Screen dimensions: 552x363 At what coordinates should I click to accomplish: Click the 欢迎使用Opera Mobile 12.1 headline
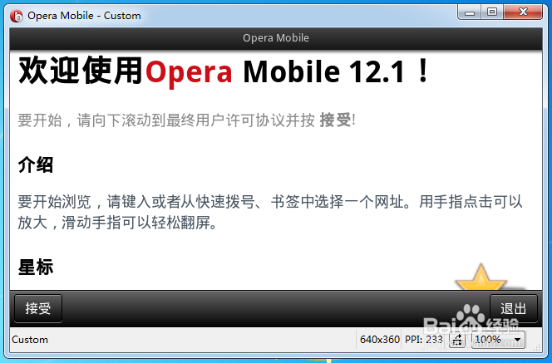[x=224, y=71]
